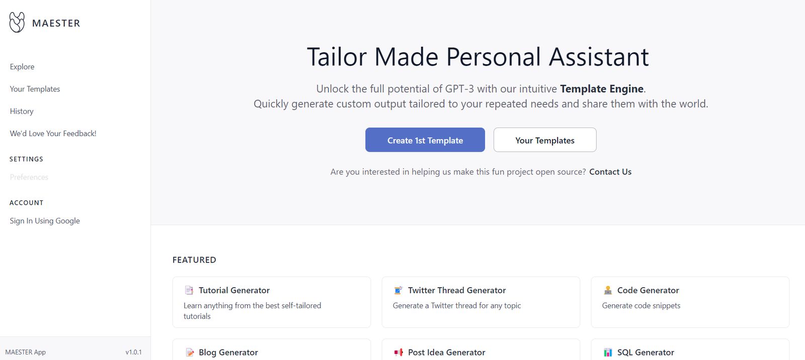Click the MAESTER brand name text
Screen dimensions: 805x360
tap(56, 23)
